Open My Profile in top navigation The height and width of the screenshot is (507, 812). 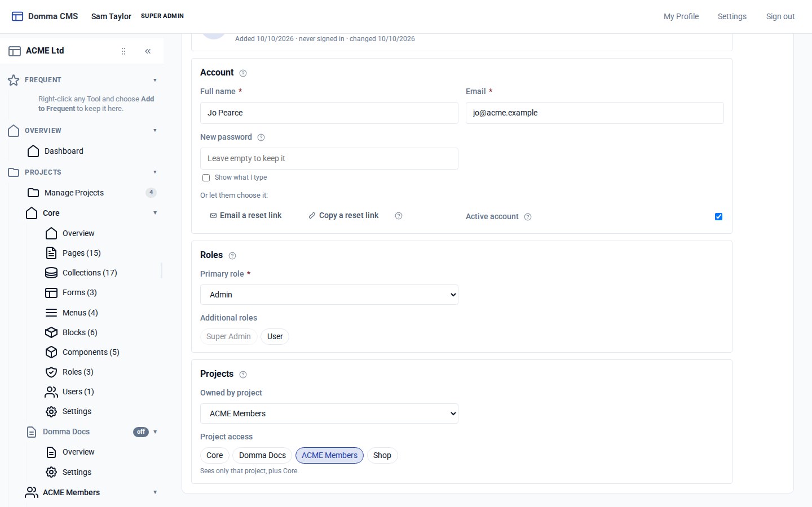click(681, 16)
